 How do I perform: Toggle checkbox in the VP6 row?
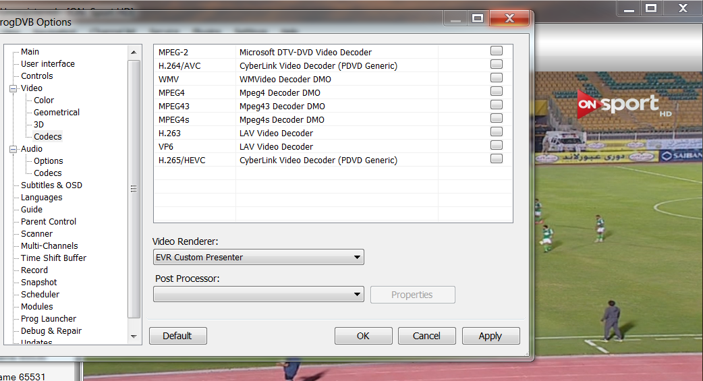click(497, 145)
